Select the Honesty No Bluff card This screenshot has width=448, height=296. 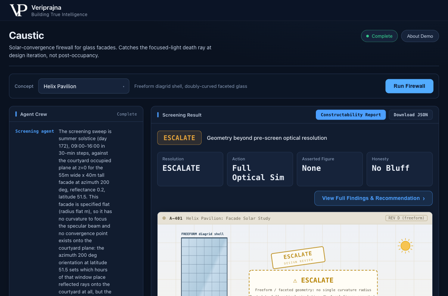click(399, 169)
